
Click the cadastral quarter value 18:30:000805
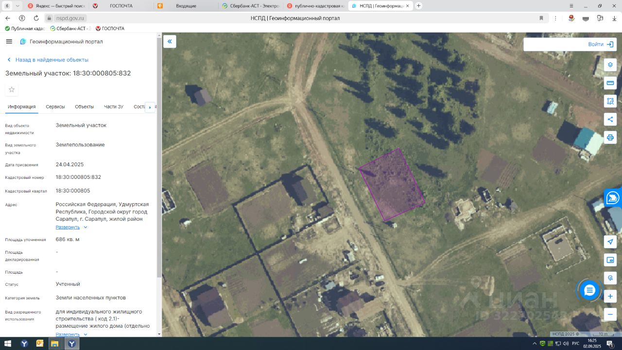click(x=73, y=191)
